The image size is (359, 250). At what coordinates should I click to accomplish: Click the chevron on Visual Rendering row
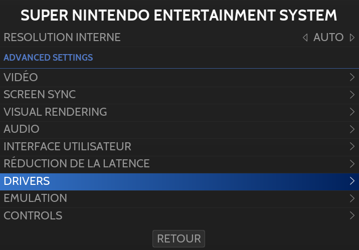coord(352,112)
